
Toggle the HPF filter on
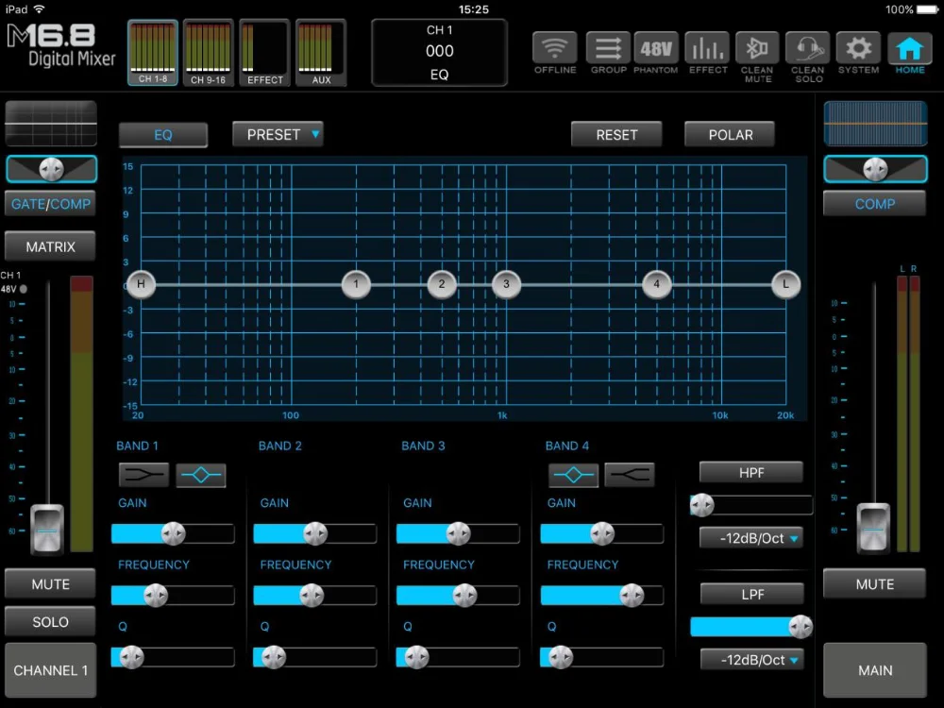click(x=751, y=473)
